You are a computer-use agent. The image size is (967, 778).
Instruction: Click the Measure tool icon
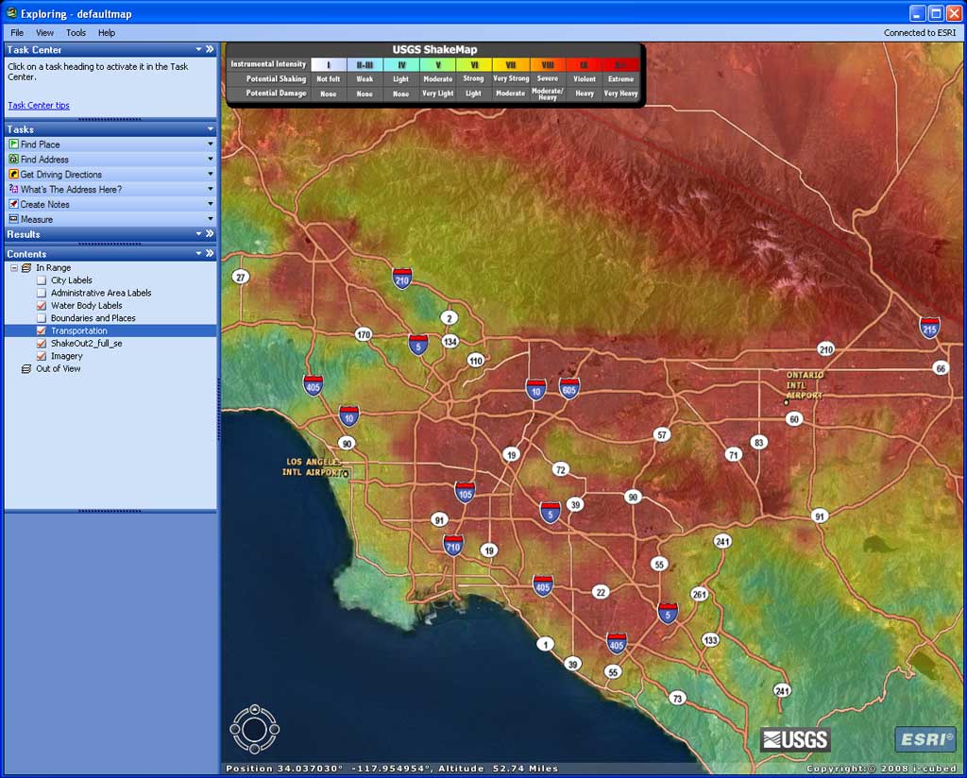pos(13,219)
